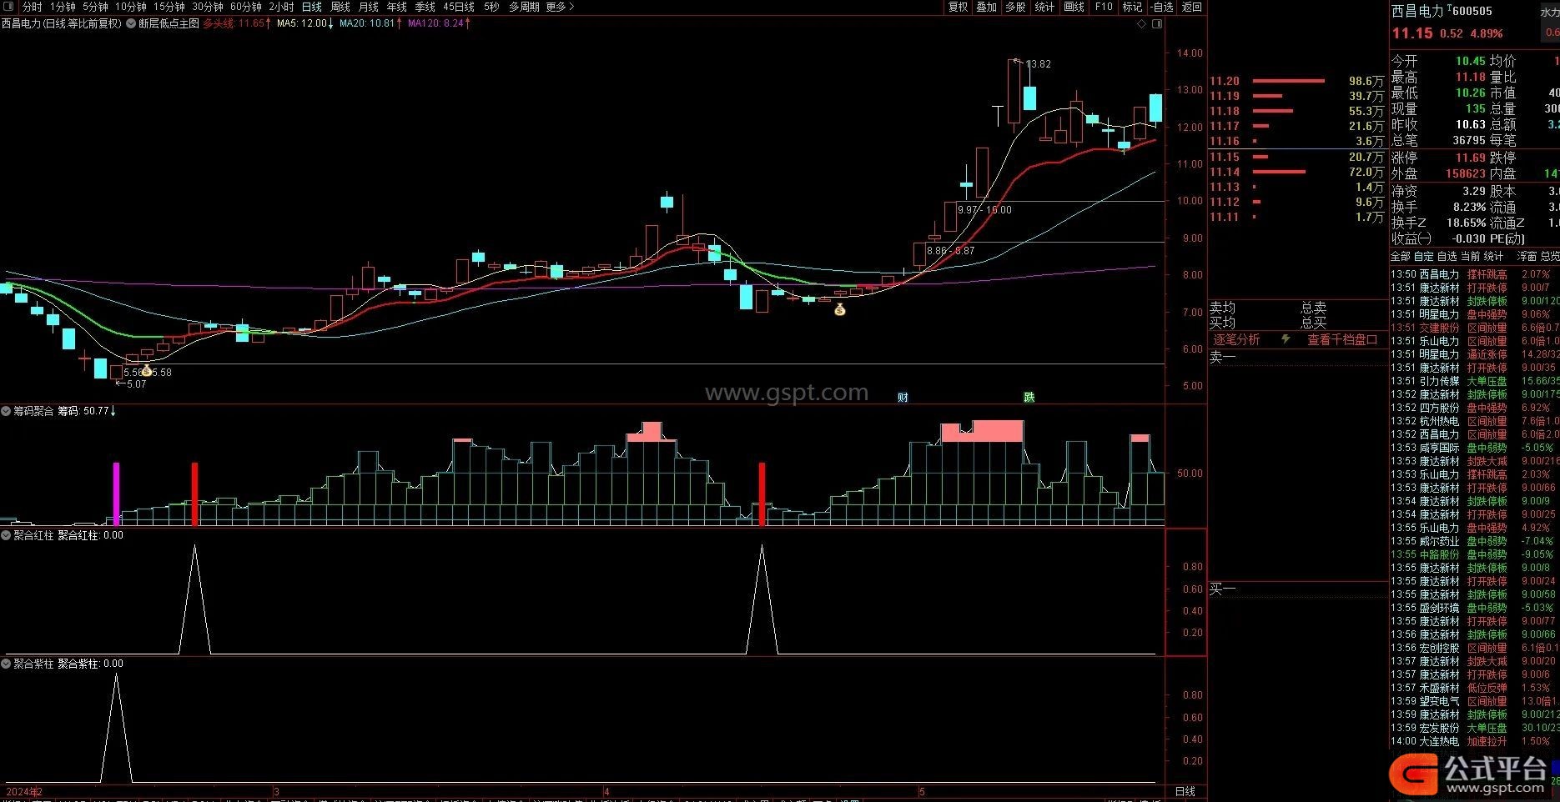Select the 5分钟 period
The image size is (1560, 802).
click(95, 7)
